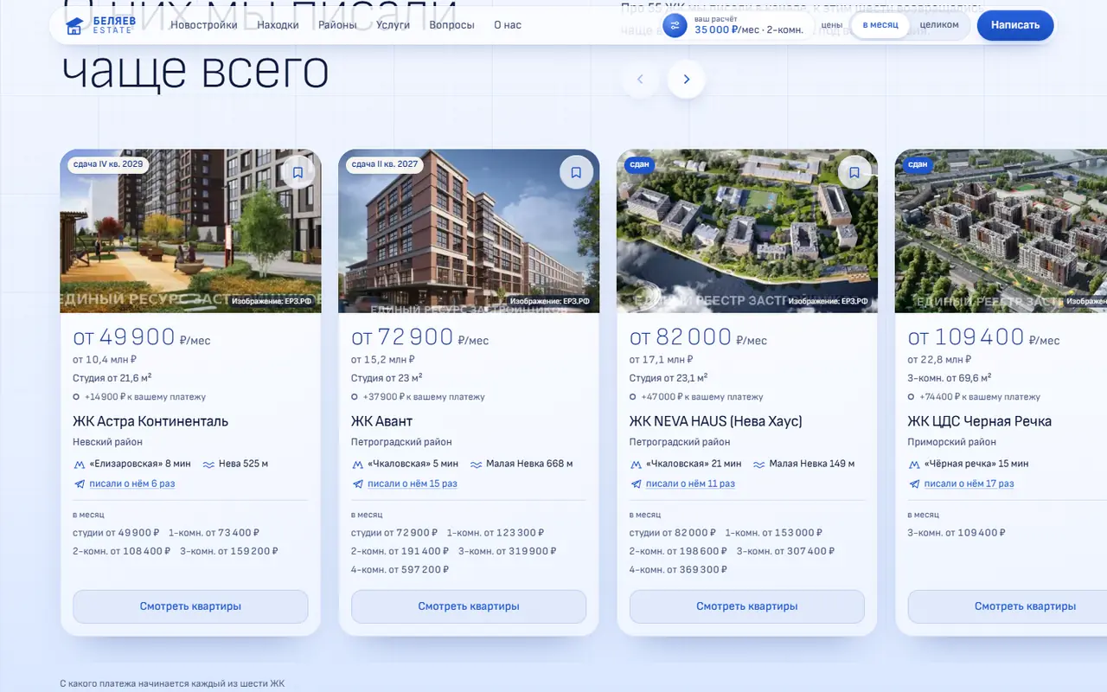The image size is (1107, 692).
Task: Open the Районы menu item
Action: [x=337, y=25]
